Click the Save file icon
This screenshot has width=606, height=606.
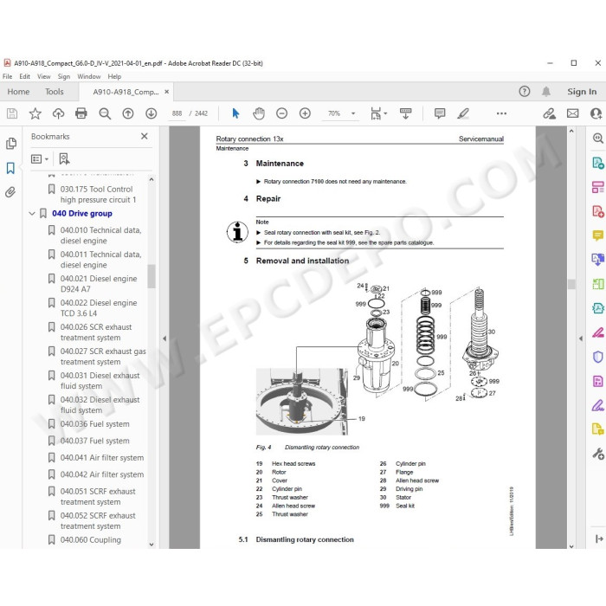(12, 113)
